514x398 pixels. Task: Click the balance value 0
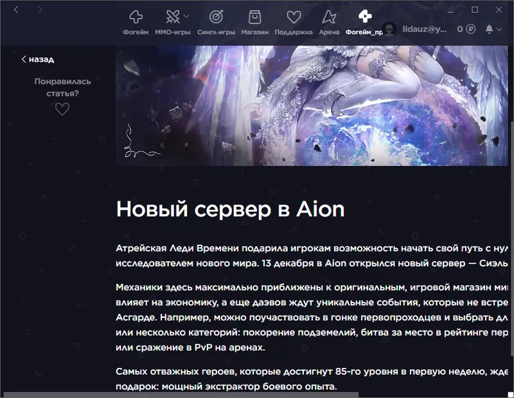tap(460, 29)
